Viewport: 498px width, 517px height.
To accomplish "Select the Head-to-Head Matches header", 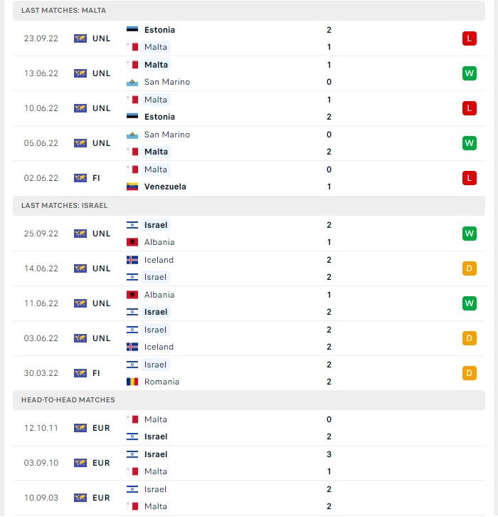I will coord(249,400).
